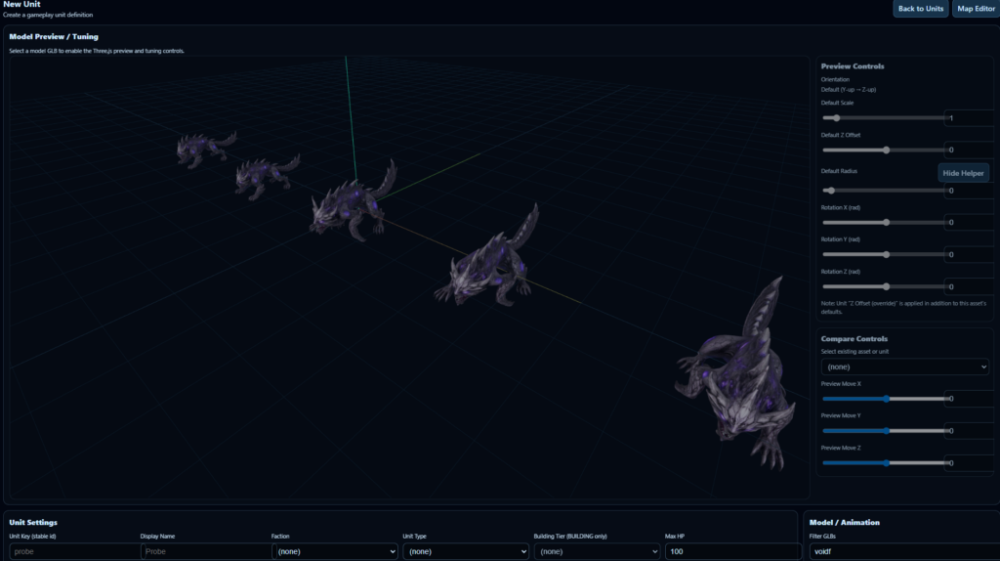Expand the Building Tier dropdown

[596, 551]
